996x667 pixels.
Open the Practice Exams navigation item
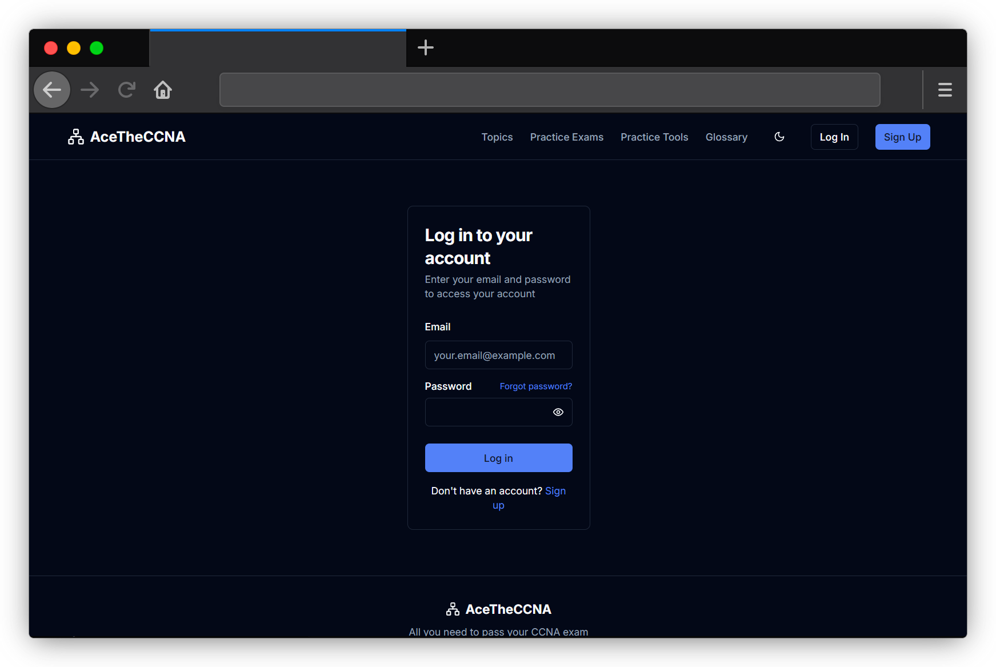point(566,137)
